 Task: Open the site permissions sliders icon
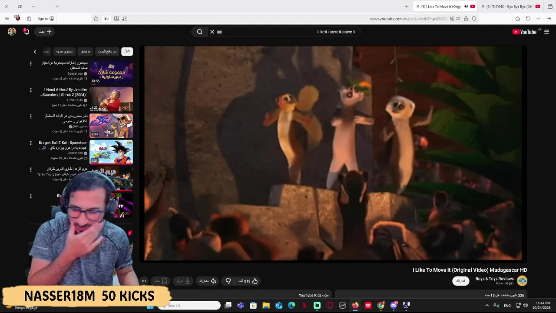[459, 19]
